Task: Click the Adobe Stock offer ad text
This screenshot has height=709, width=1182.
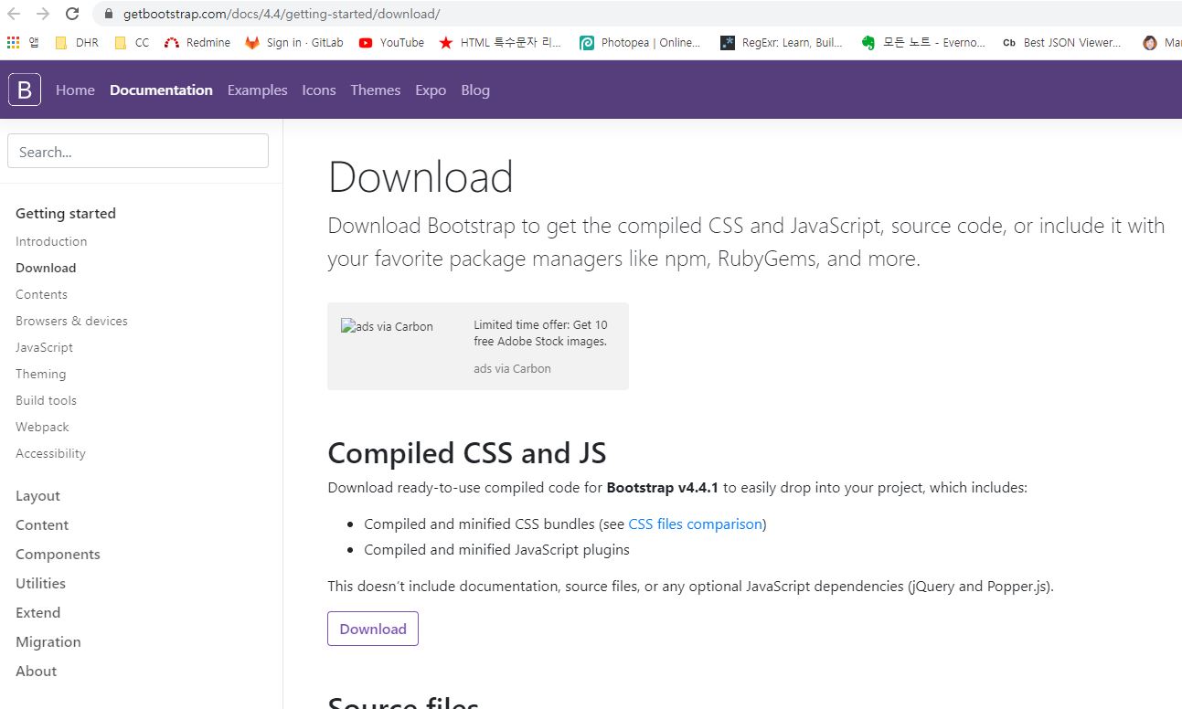Action: click(x=540, y=333)
